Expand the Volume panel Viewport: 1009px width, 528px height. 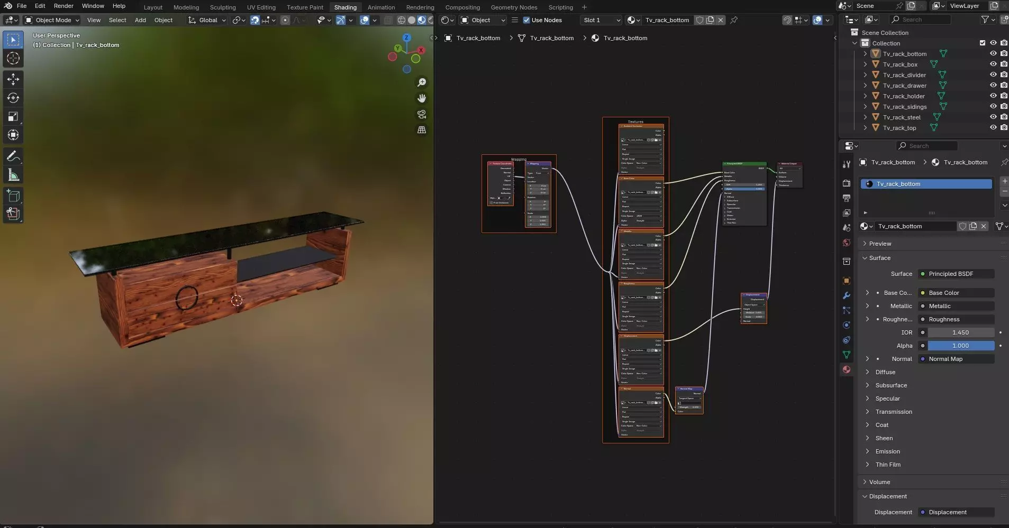point(879,482)
